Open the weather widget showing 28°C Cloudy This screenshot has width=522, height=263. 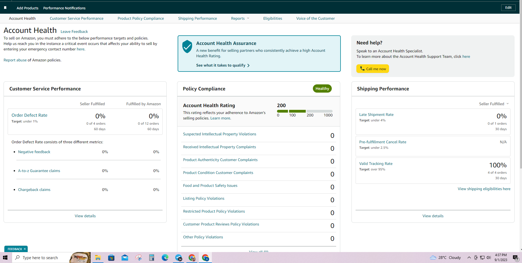[x=445, y=258]
